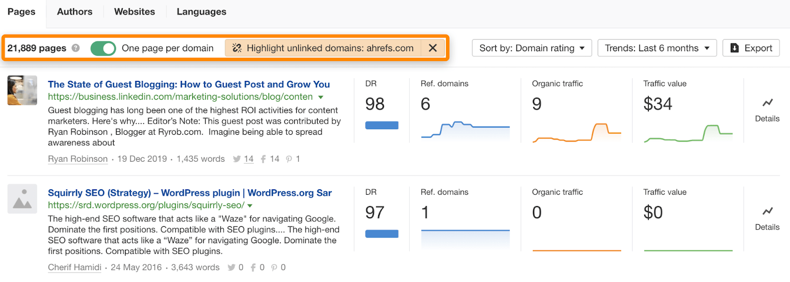Click Details label for LinkedIn result

click(x=767, y=119)
